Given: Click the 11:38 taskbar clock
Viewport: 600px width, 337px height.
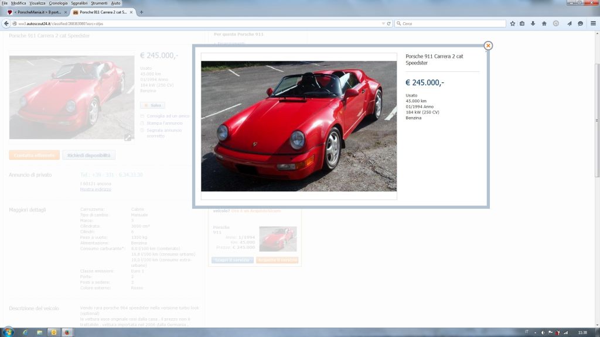Looking at the screenshot, I should [x=582, y=332].
